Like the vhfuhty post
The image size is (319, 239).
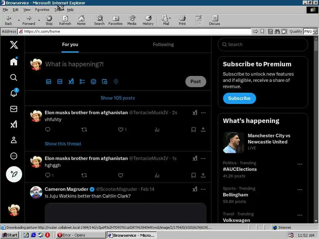click(121, 129)
